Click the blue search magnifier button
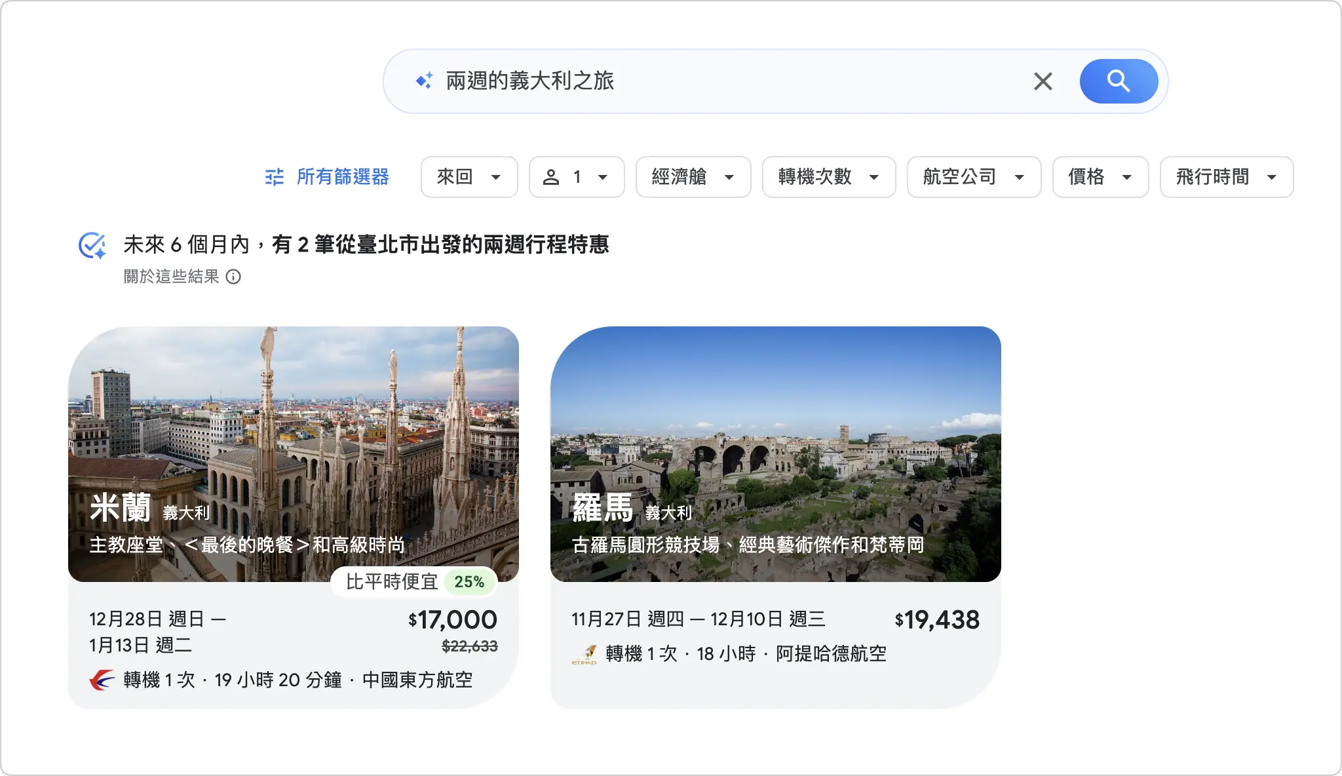This screenshot has width=1342, height=776. pyautogui.click(x=1119, y=81)
